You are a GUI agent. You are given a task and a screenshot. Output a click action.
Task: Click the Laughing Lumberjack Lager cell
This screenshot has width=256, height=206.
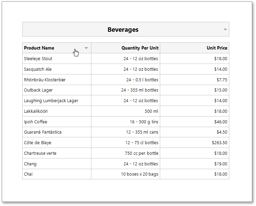tap(51, 101)
